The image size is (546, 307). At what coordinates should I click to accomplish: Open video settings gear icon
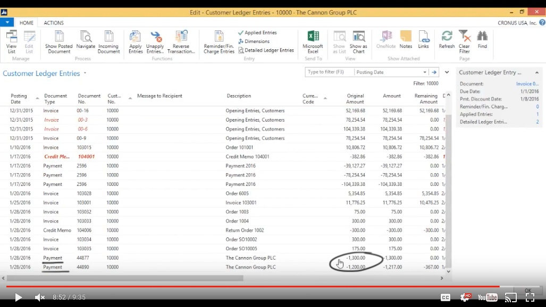pos(465,297)
